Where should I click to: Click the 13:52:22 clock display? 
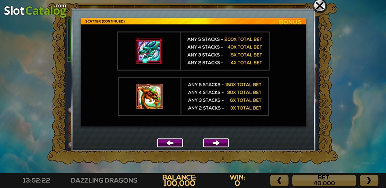tap(36, 181)
